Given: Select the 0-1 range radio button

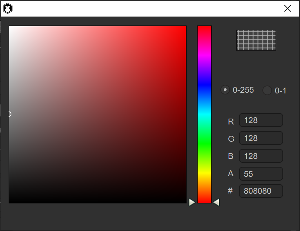Looking at the screenshot, I should (x=267, y=90).
